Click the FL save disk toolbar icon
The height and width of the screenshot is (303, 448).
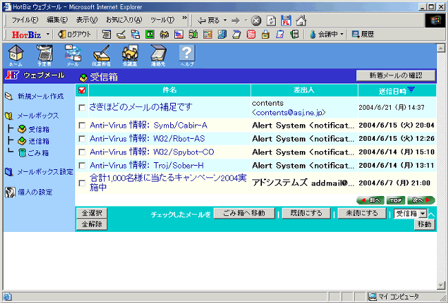point(286,21)
